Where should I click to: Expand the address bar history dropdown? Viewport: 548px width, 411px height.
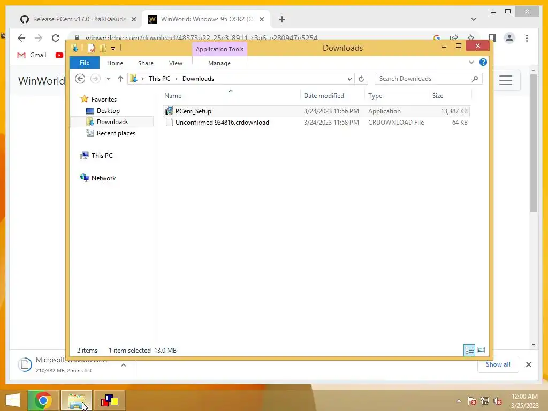coord(349,79)
